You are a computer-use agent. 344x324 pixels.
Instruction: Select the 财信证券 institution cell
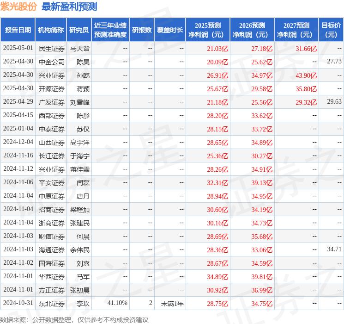click(x=52, y=236)
